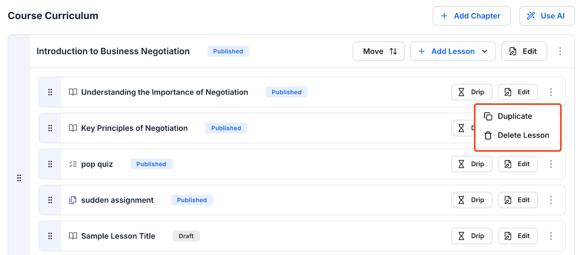Click Published badge of Key Principles lesson
This screenshot has height=255, width=581.
pyautogui.click(x=226, y=128)
